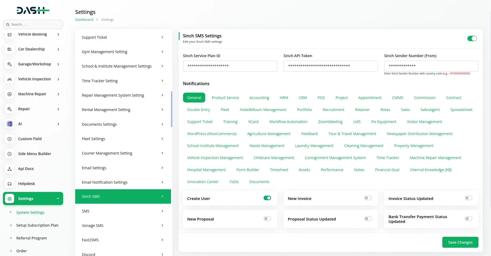Click the Vehicle Inspection icon in sidebar
The width and height of the screenshot is (491, 256).
tap(10, 79)
